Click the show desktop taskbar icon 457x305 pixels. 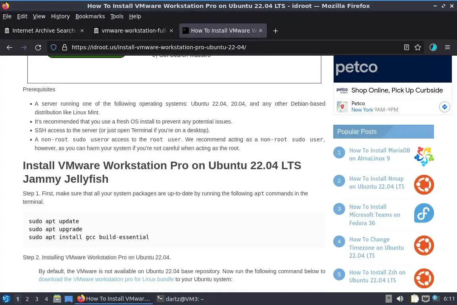coord(69,299)
